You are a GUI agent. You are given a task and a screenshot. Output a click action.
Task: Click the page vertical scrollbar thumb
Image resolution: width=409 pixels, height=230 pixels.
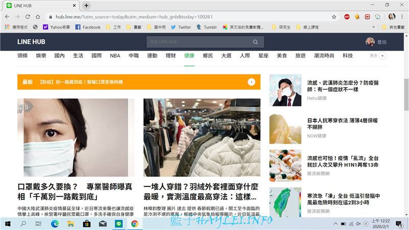click(x=406, y=95)
